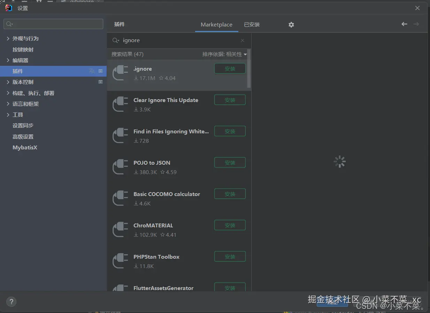Click the PHPStan Toolbox title
This screenshot has height=313, width=430.
coord(156,257)
